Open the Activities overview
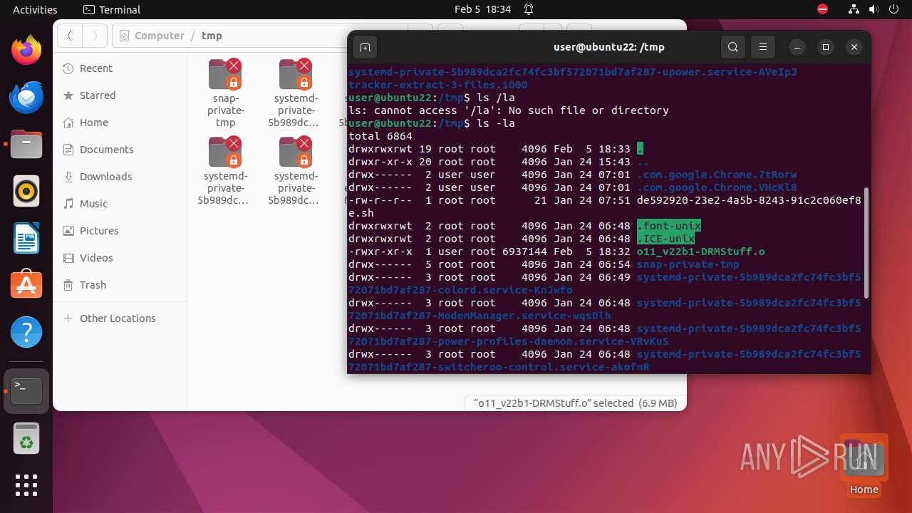The width and height of the screenshot is (912, 513). pos(35,9)
